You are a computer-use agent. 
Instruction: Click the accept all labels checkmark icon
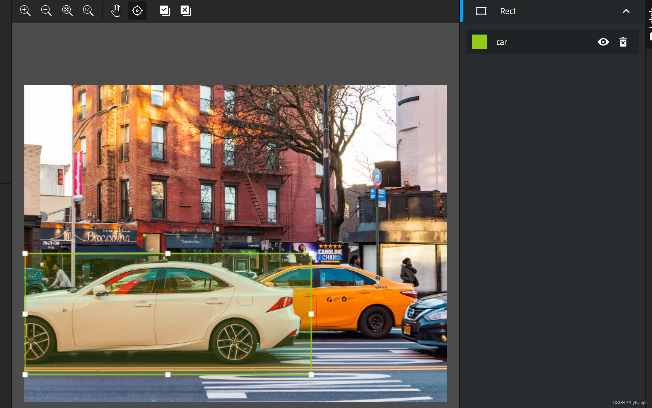click(165, 11)
